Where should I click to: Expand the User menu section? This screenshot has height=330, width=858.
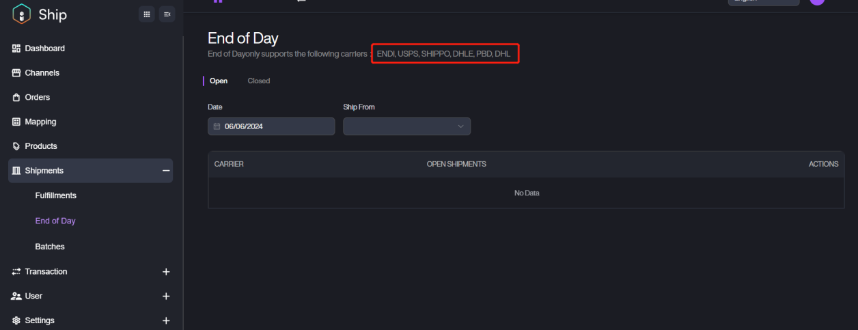coord(165,297)
